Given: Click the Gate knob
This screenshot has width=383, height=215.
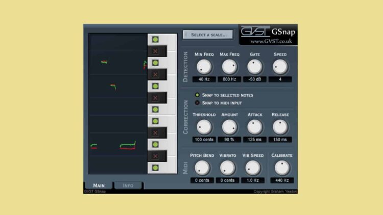Looking at the screenshot, I should (255, 67).
